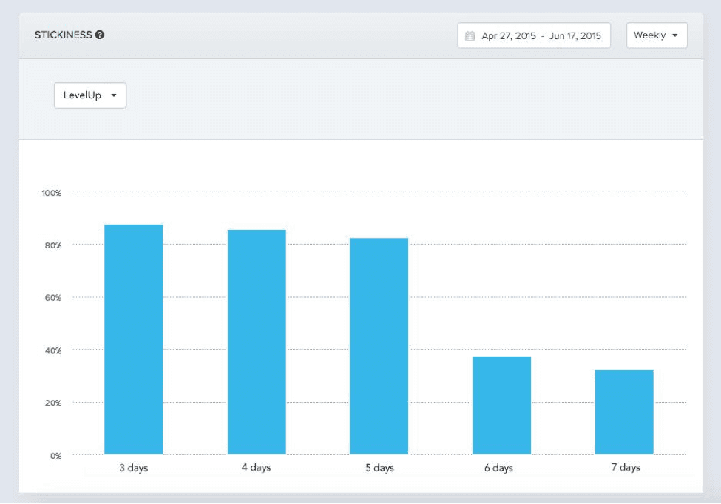721x504 pixels.
Task: Click the 6 days bar
Action: tap(501, 405)
